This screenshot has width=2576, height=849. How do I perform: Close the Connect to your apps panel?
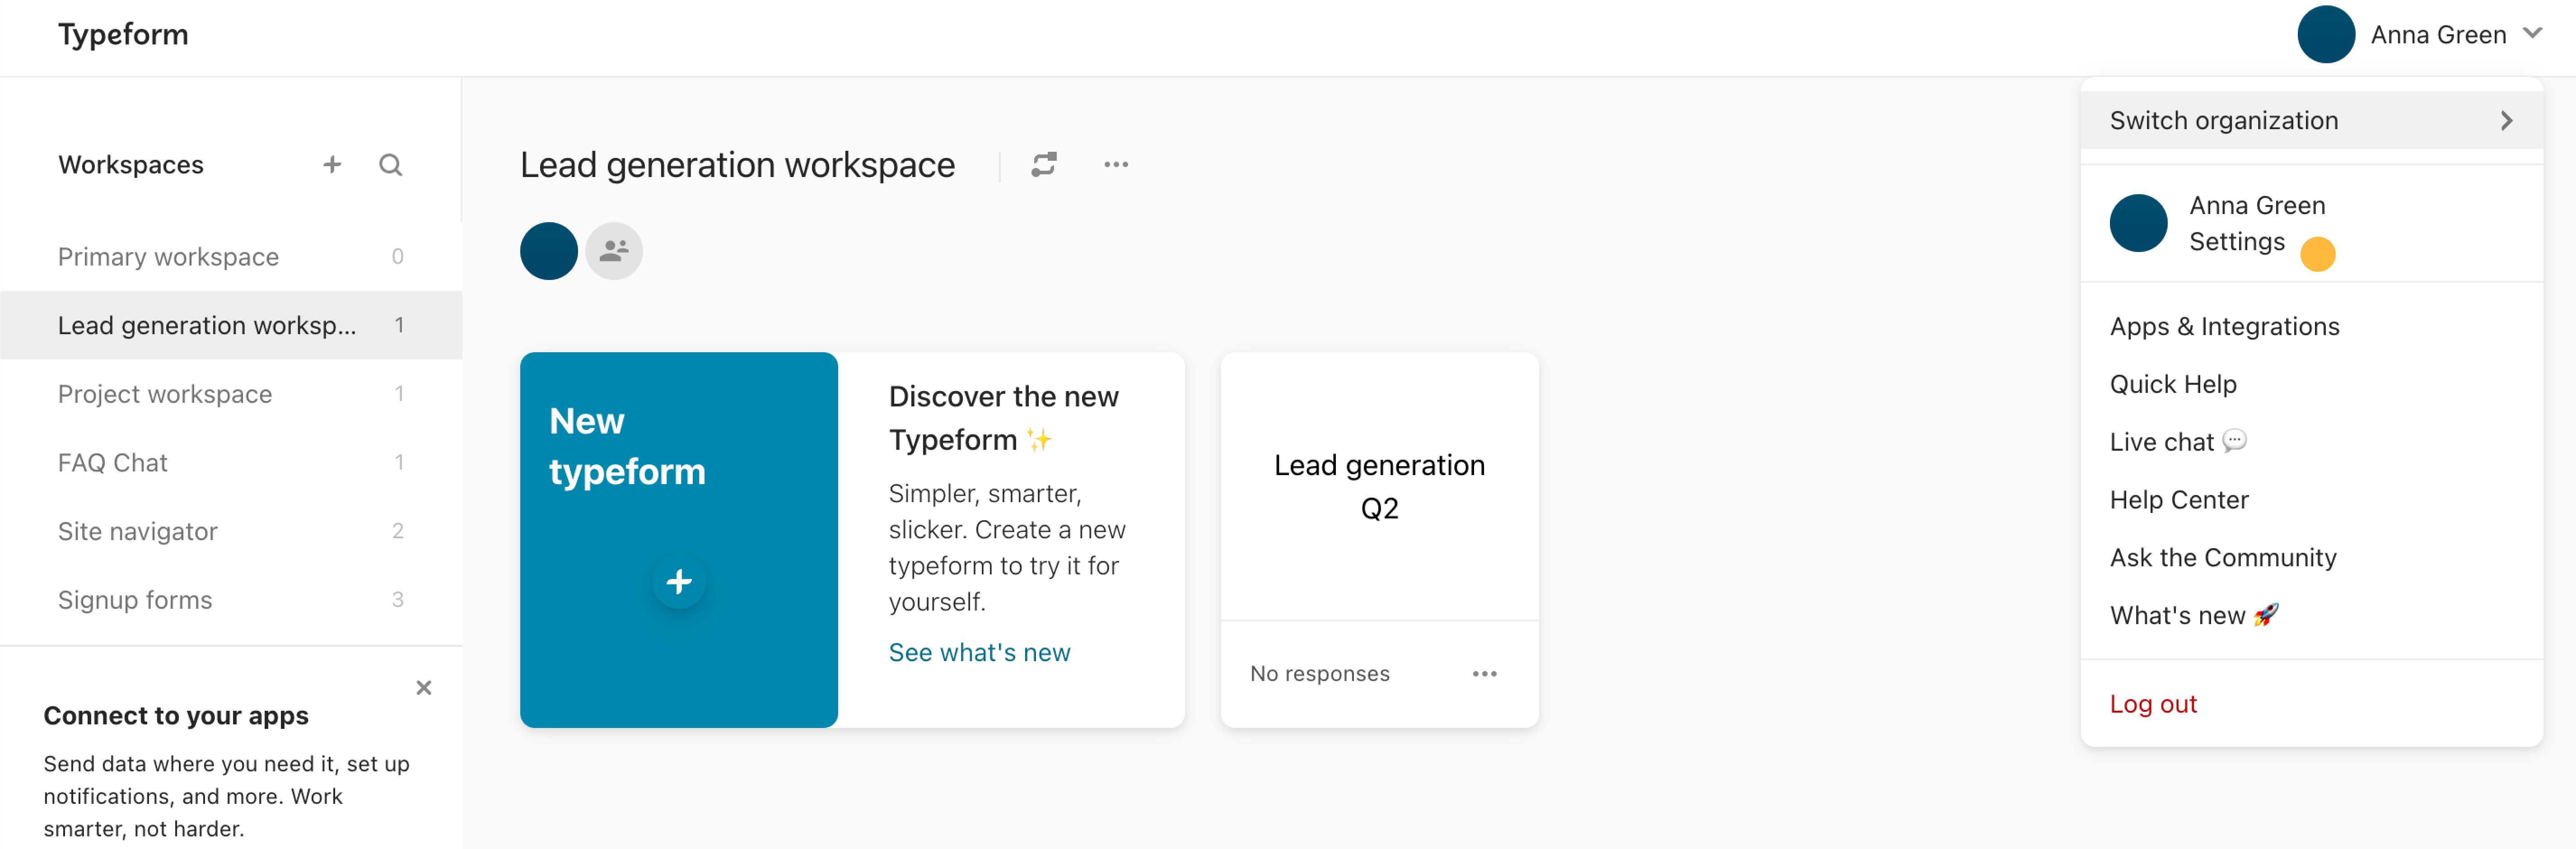[x=424, y=688]
